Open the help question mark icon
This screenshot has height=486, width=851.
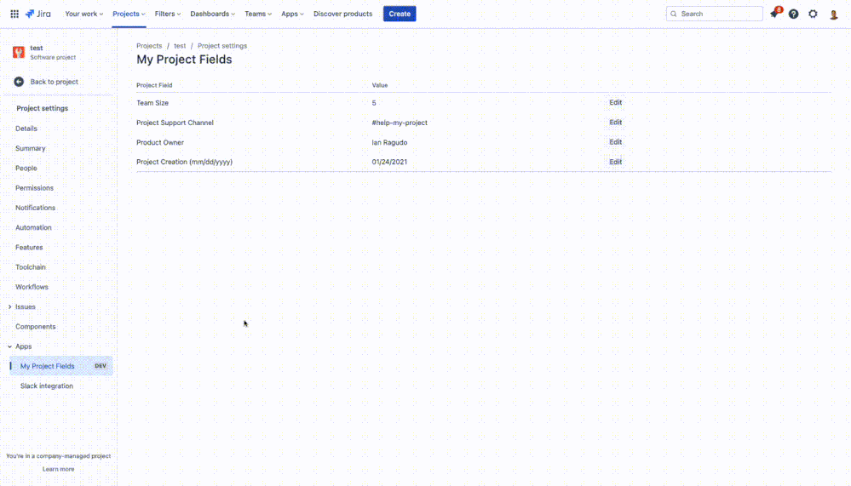(793, 14)
